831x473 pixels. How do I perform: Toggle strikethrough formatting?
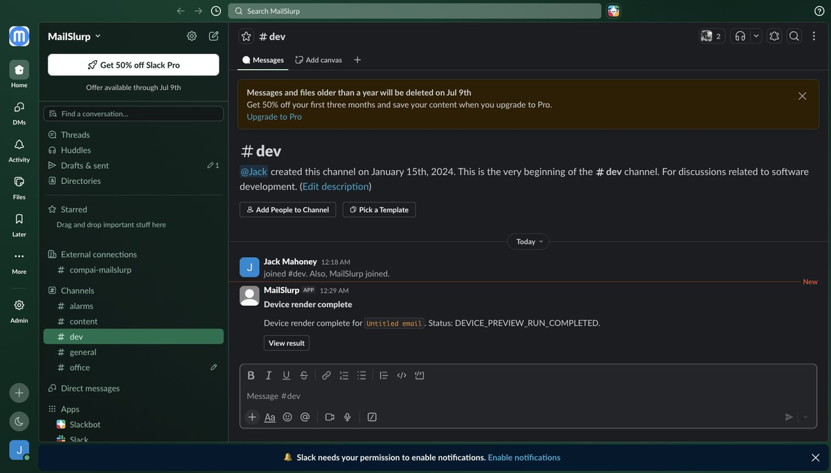304,375
